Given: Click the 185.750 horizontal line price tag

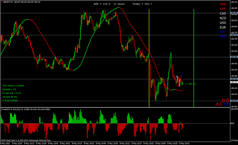Looking at the screenshot, I should click(x=234, y=35).
